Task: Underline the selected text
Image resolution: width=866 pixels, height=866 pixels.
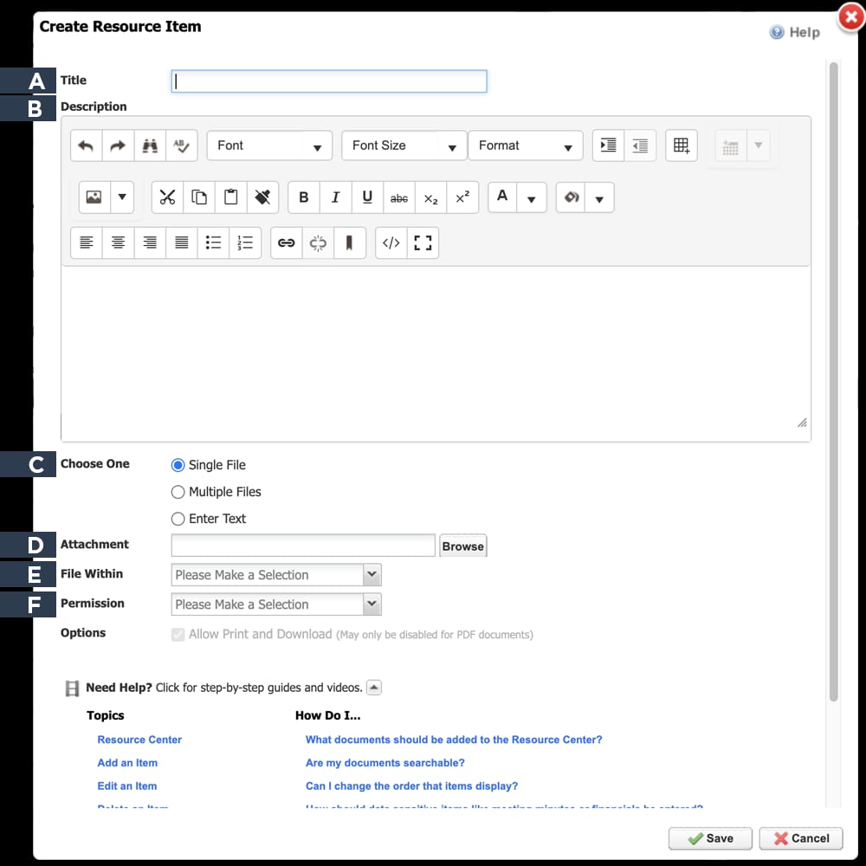Action: [367, 197]
